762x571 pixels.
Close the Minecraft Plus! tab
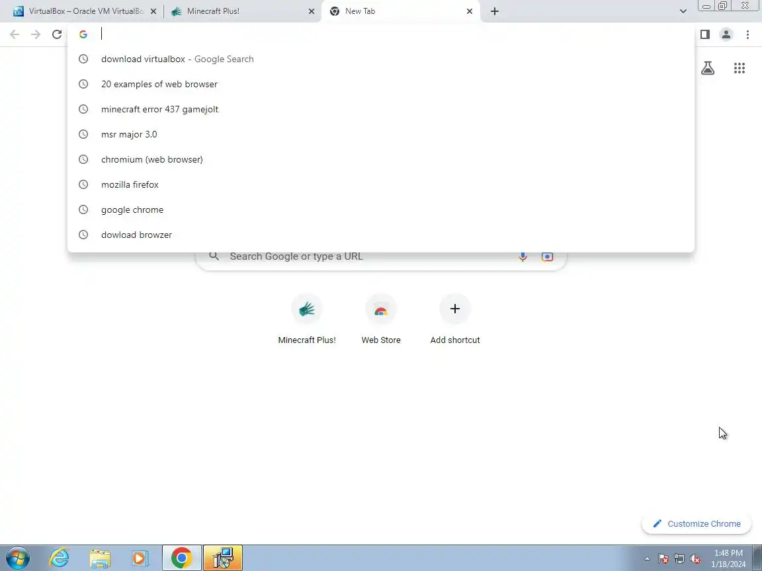point(312,11)
